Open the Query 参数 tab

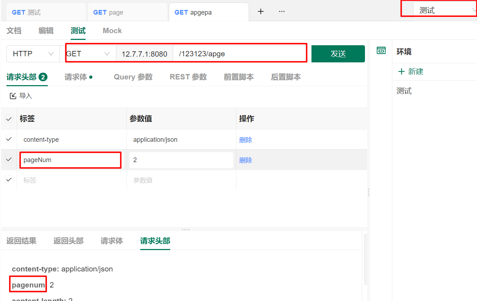click(x=133, y=77)
